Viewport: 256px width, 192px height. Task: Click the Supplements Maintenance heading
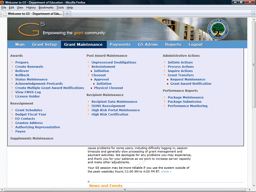32,138
